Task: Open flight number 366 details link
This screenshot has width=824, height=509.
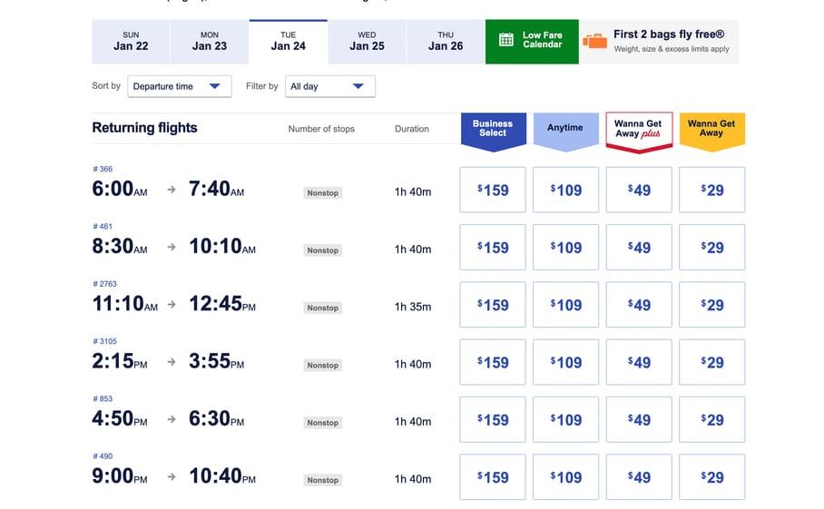Action: pos(103,169)
